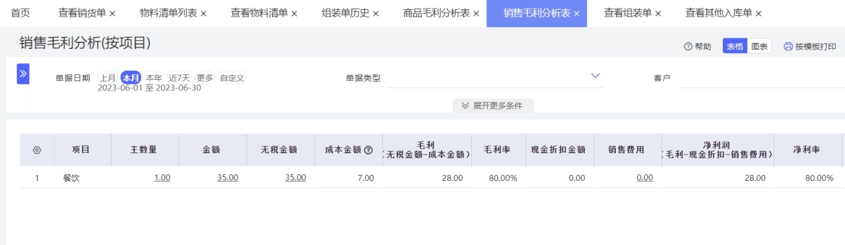Close the 商品毛利分析表 tab
The image size is (845, 245).
point(476,14)
